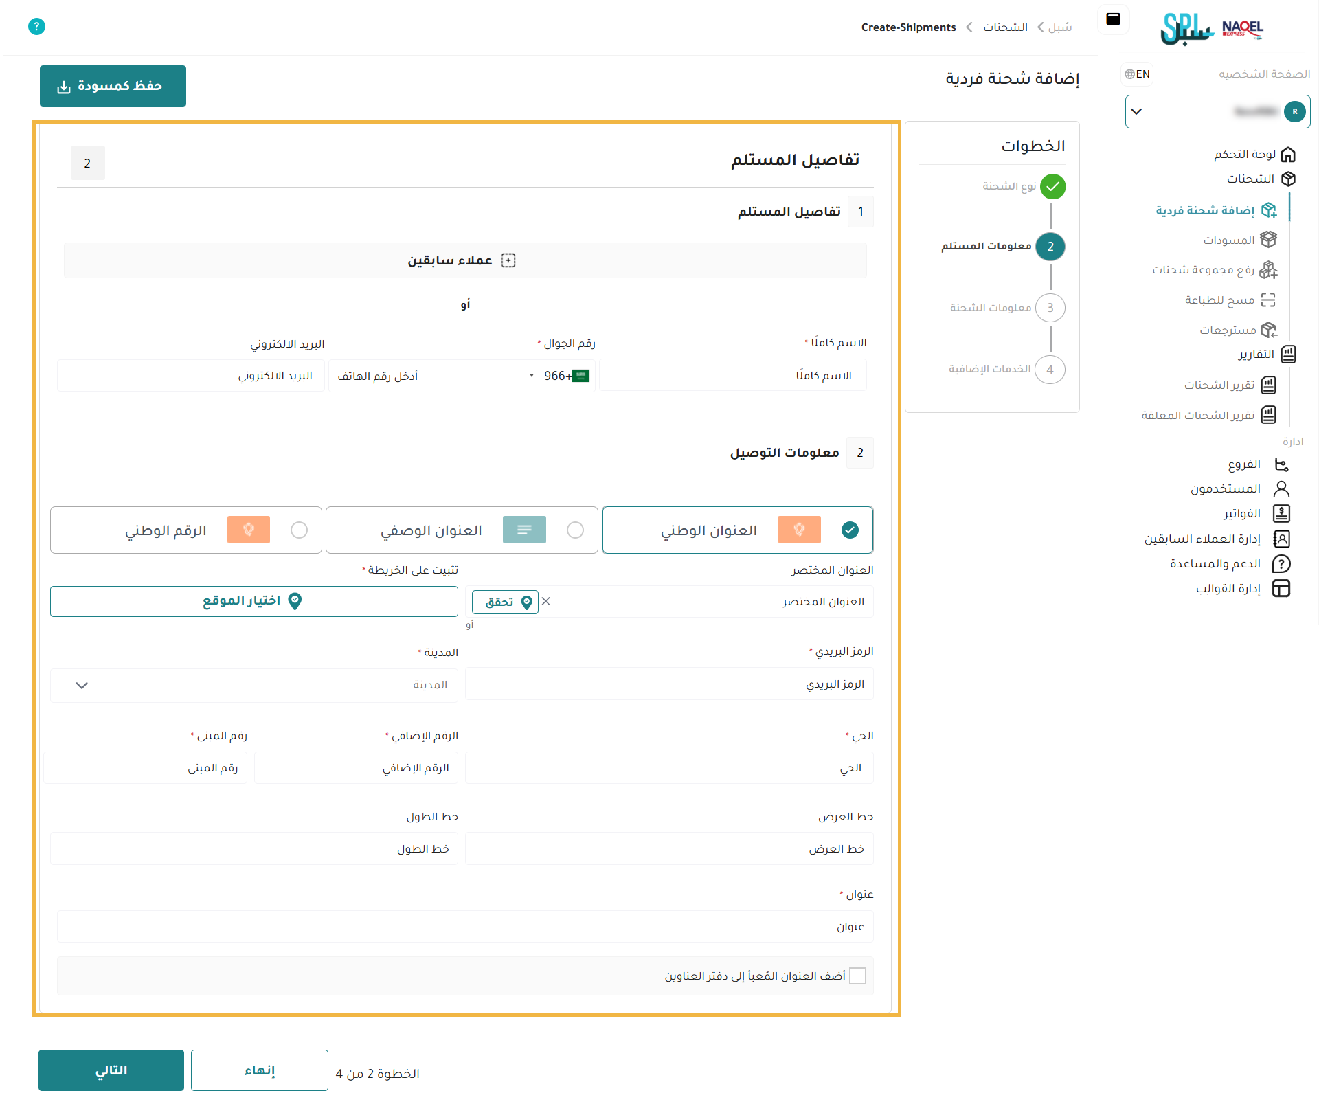This screenshot has height=1104, width=1319.
Task: Select the National Address radio option
Action: point(850,530)
